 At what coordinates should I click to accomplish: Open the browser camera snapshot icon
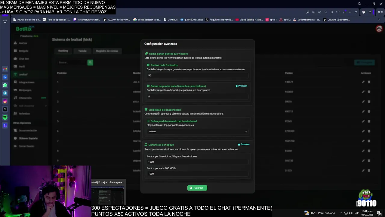click(320, 12)
